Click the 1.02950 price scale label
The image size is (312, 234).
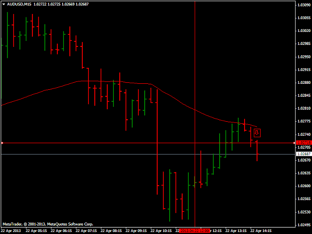[304, 57]
